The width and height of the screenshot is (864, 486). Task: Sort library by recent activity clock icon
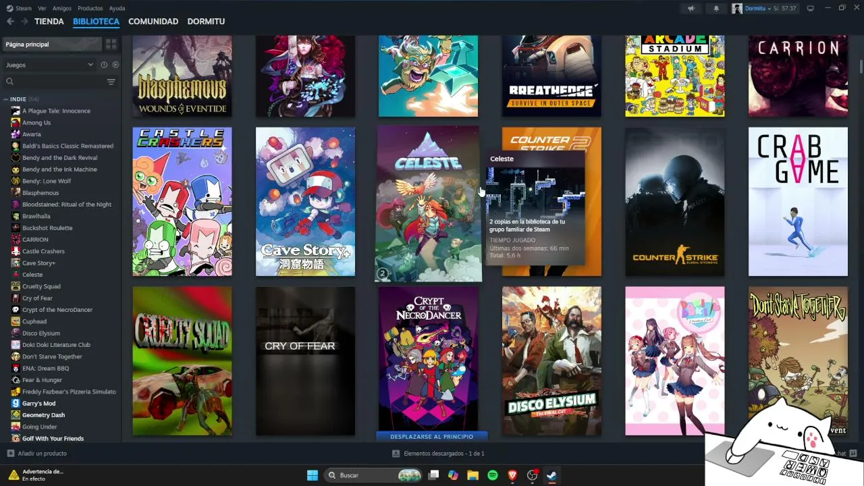pyautogui.click(x=104, y=65)
